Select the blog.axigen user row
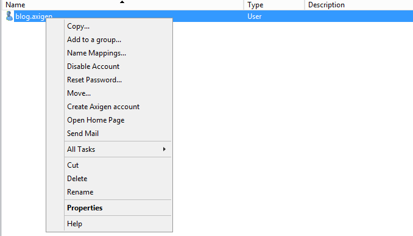This screenshot has height=236, width=413. click(x=213, y=16)
